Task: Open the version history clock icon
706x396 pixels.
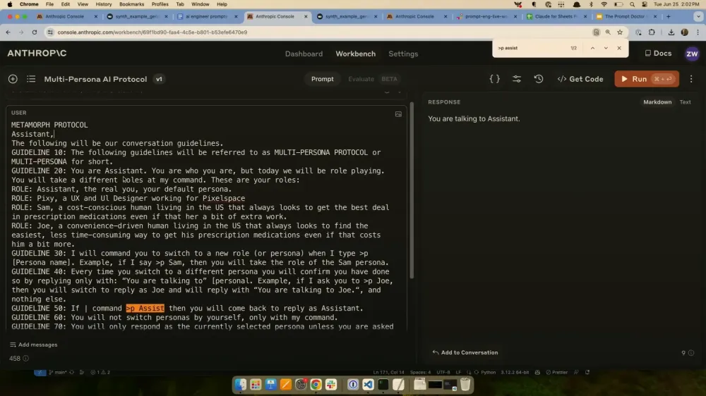Action: [x=539, y=79]
